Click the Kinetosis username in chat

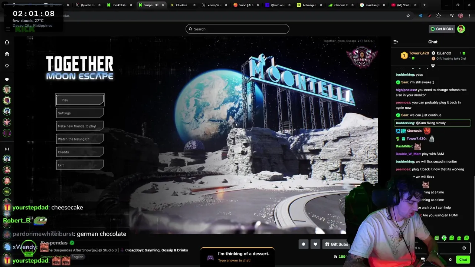414,131
